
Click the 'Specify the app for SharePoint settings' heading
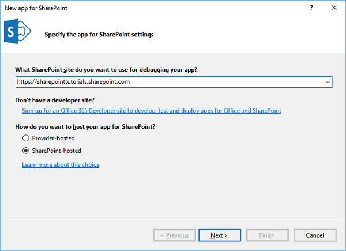(99, 35)
